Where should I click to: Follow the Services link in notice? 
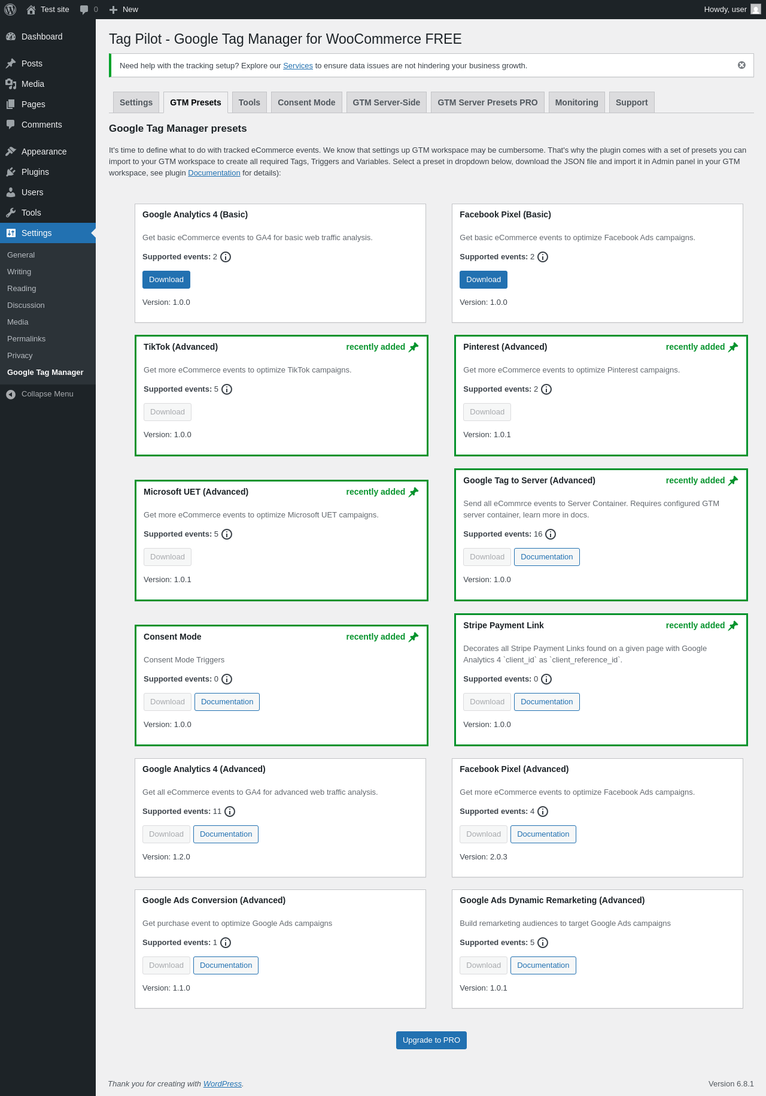click(298, 66)
